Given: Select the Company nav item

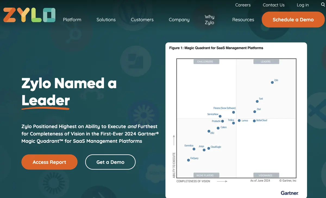Looking at the screenshot, I should [179, 20].
